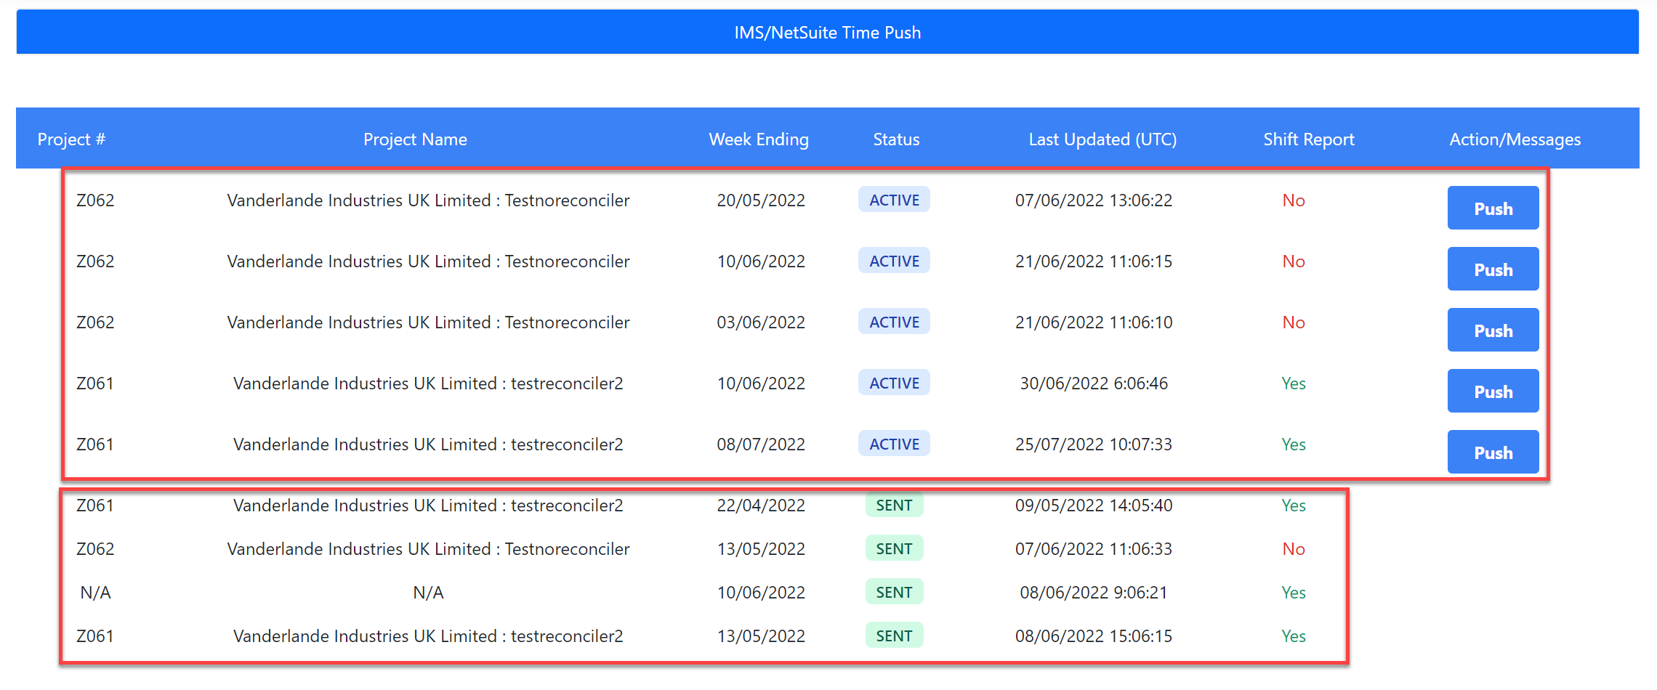Click the Status column header
This screenshot has height=690, width=1657.
[896, 139]
